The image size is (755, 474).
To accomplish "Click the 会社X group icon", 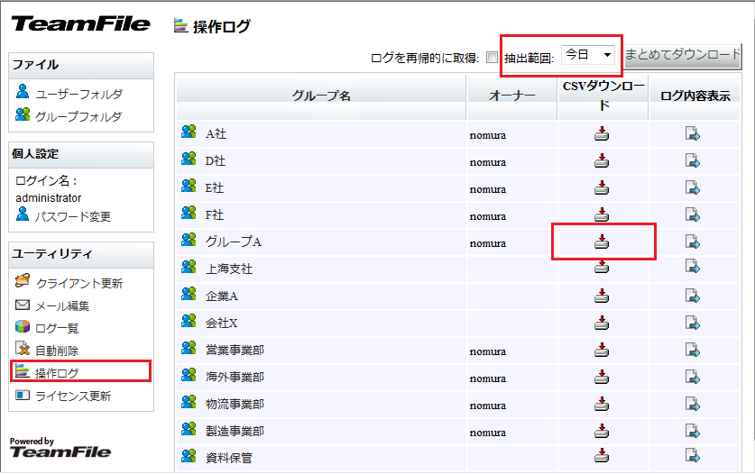I will click(x=189, y=321).
